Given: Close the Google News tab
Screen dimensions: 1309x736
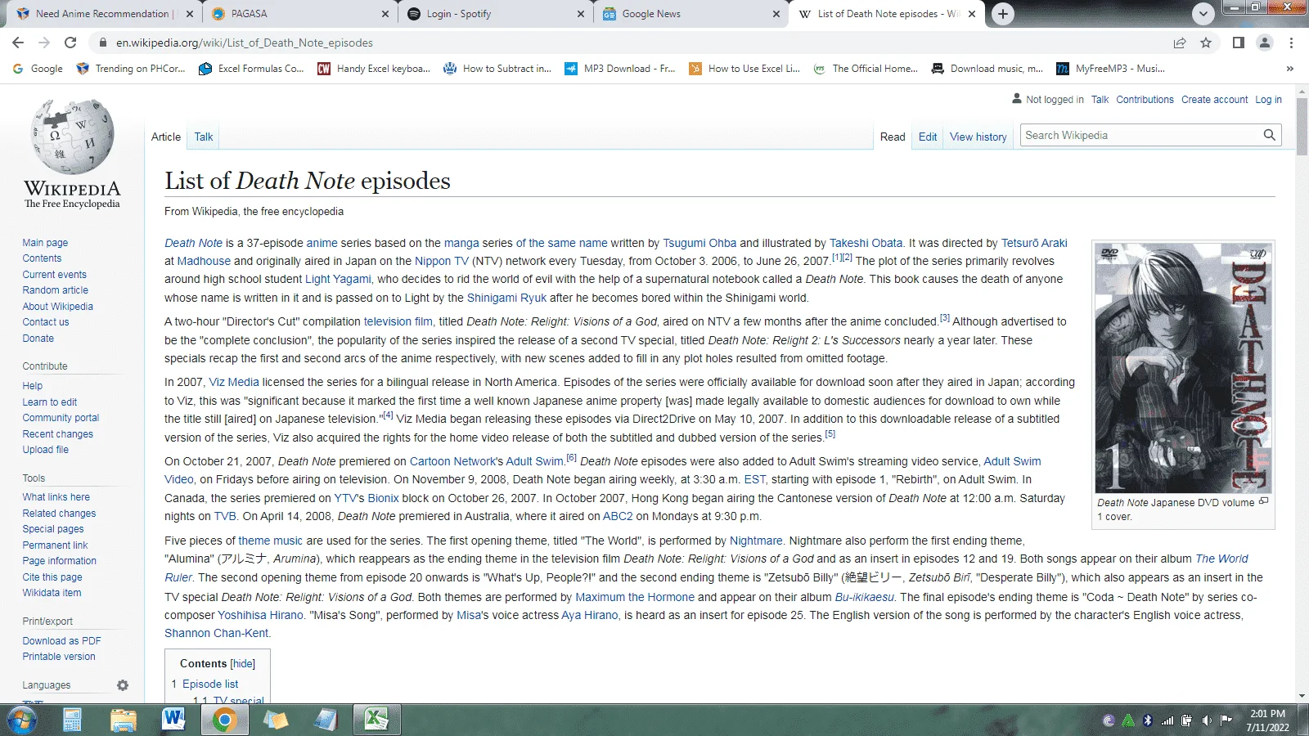Looking at the screenshot, I should coord(776,14).
